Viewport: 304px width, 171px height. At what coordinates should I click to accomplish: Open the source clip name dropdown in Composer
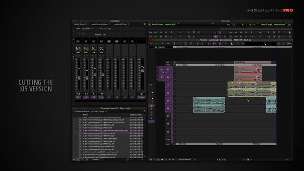[x=178, y=24]
